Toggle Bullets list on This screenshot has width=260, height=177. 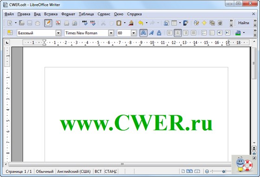[212, 33]
